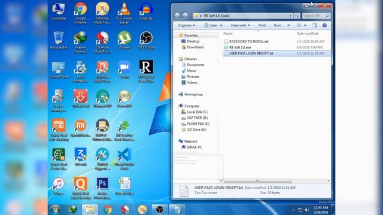This screenshot has height=215, width=383.
Task: Click the Print toolbar button
Action: tap(262, 25)
